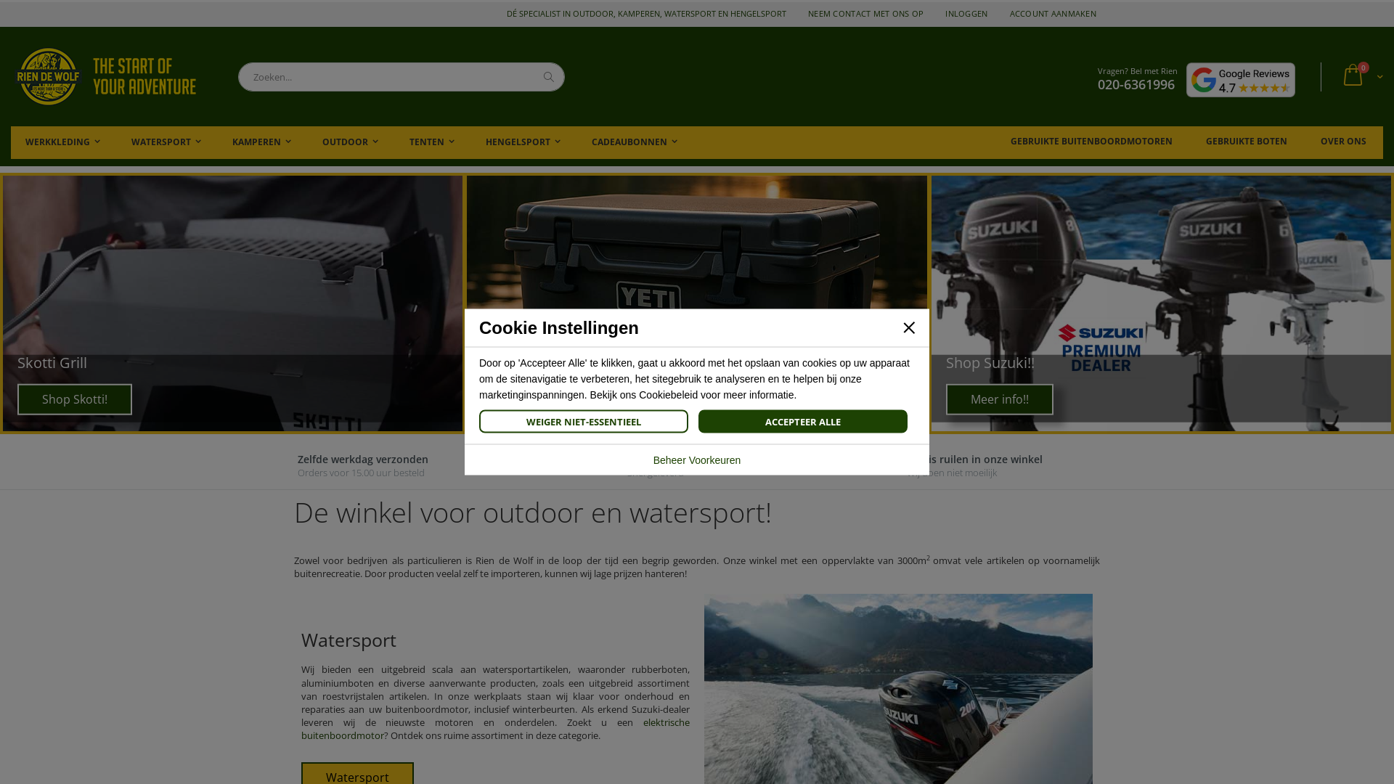Open the Werkkleding menu
Image resolution: width=1394 pixels, height=784 pixels.
(62, 142)
